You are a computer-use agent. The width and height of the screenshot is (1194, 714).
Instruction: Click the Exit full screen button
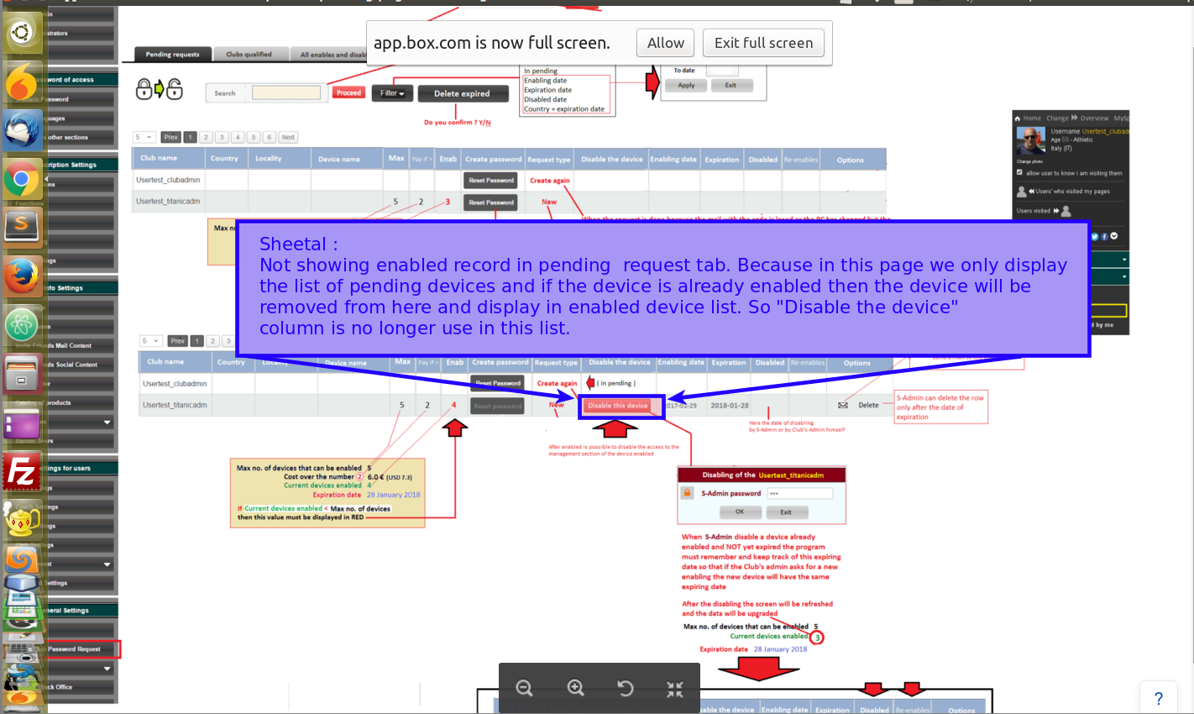pyautogui.click(x=763, y=43)
